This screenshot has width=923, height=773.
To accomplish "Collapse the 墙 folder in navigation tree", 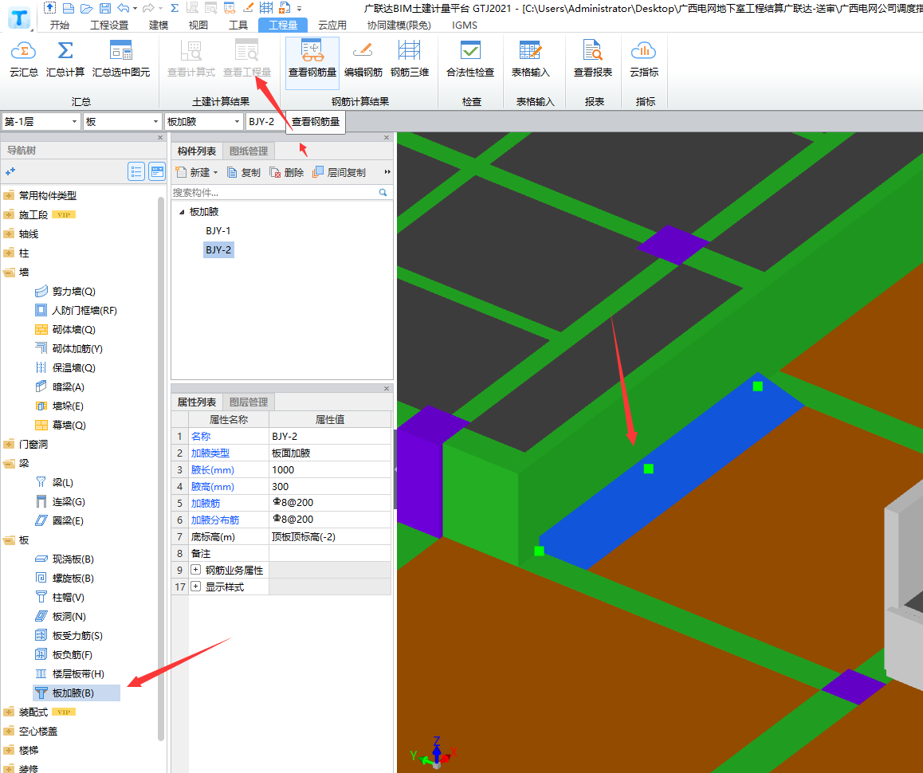I will 9,273.
